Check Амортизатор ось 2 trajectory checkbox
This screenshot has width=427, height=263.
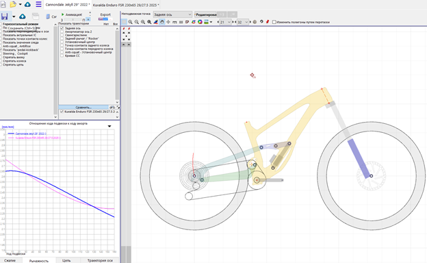[62, 32]
